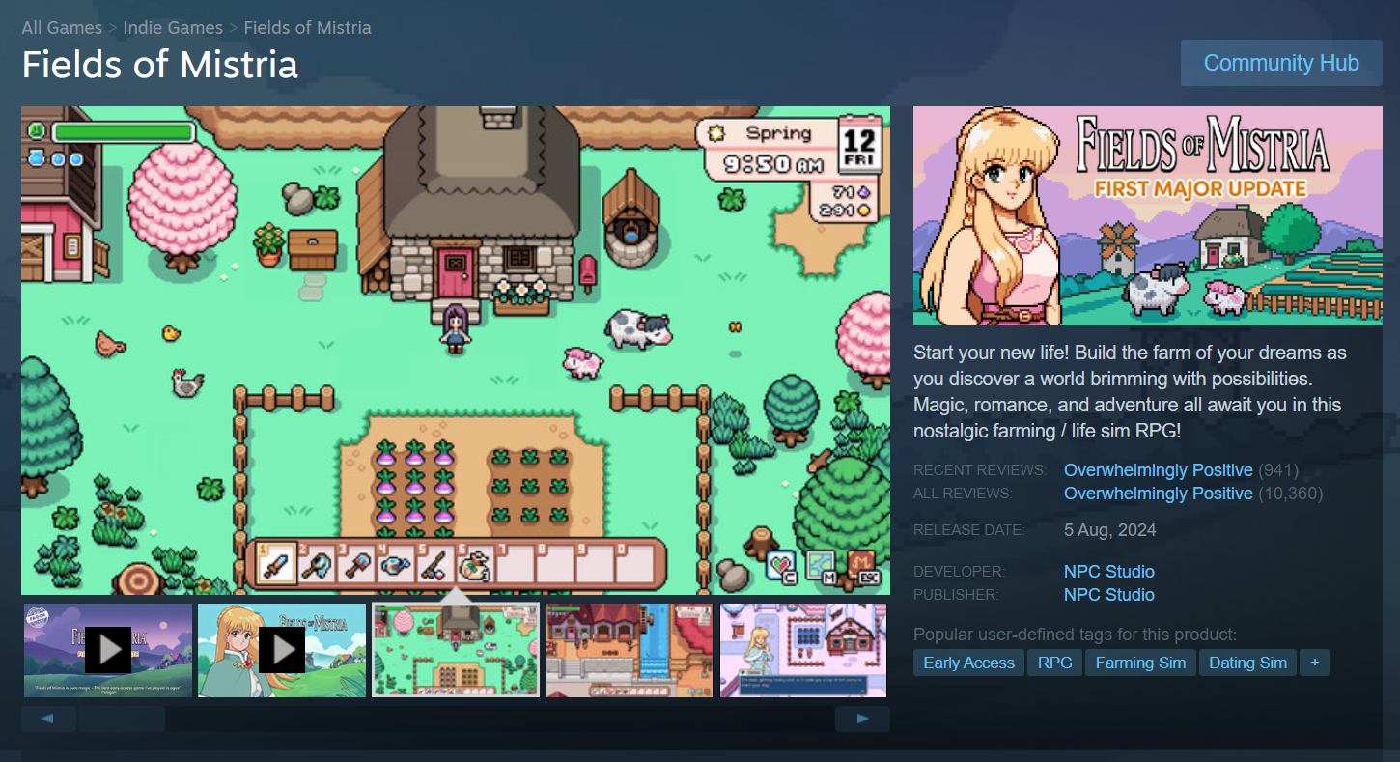The image size is (1400, 762).
Task: Select the Dating Sim tag
Action: [x=1247, y=663]
